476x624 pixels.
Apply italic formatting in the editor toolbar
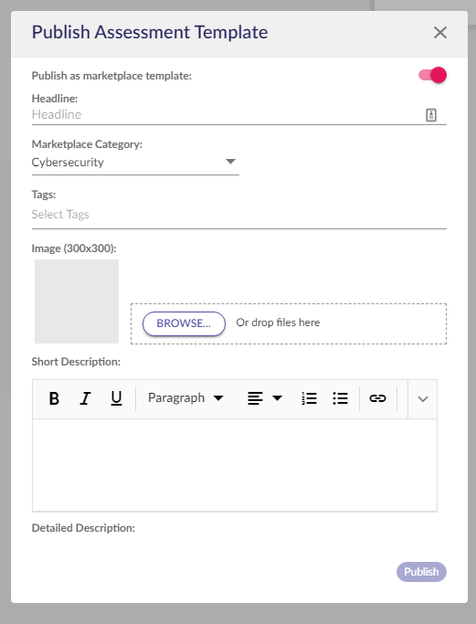pyautogui.click(x=85, y=398)
